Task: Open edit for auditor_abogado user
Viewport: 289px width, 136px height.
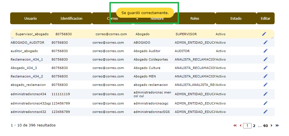Action: tap(265, 51)
